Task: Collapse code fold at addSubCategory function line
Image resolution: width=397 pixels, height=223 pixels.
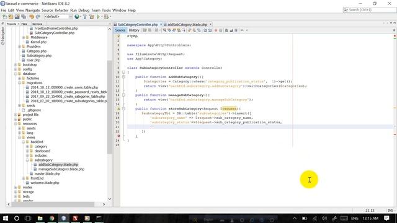Action: click(123, 77)
